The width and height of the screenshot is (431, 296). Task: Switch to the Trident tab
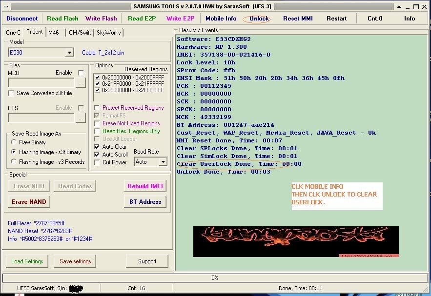[34, 32]
